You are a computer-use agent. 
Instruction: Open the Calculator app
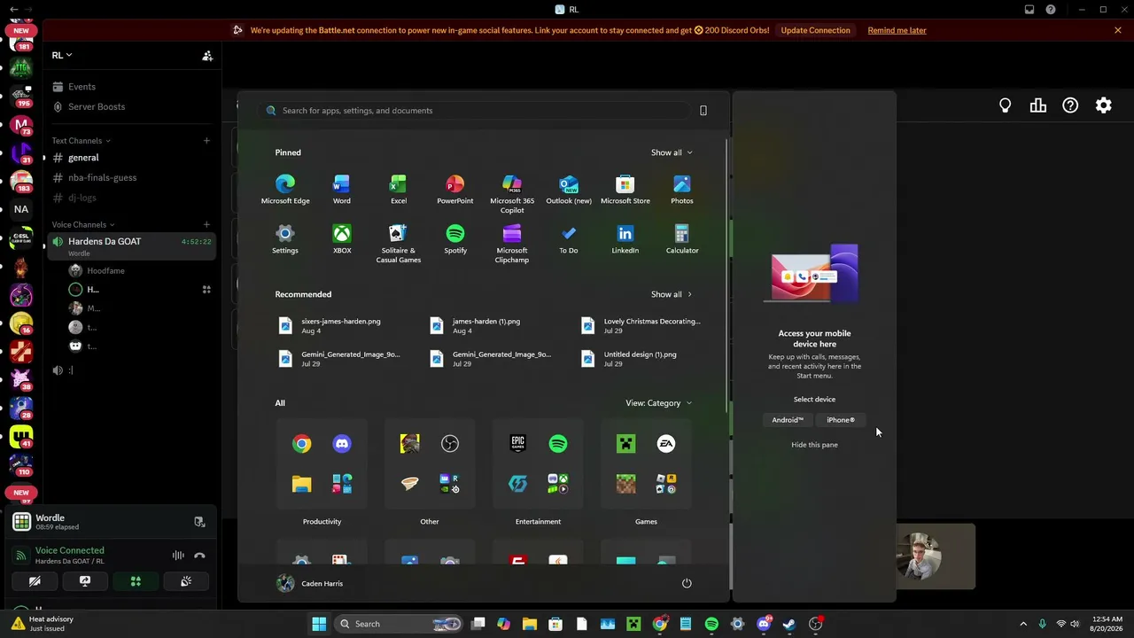682,239
